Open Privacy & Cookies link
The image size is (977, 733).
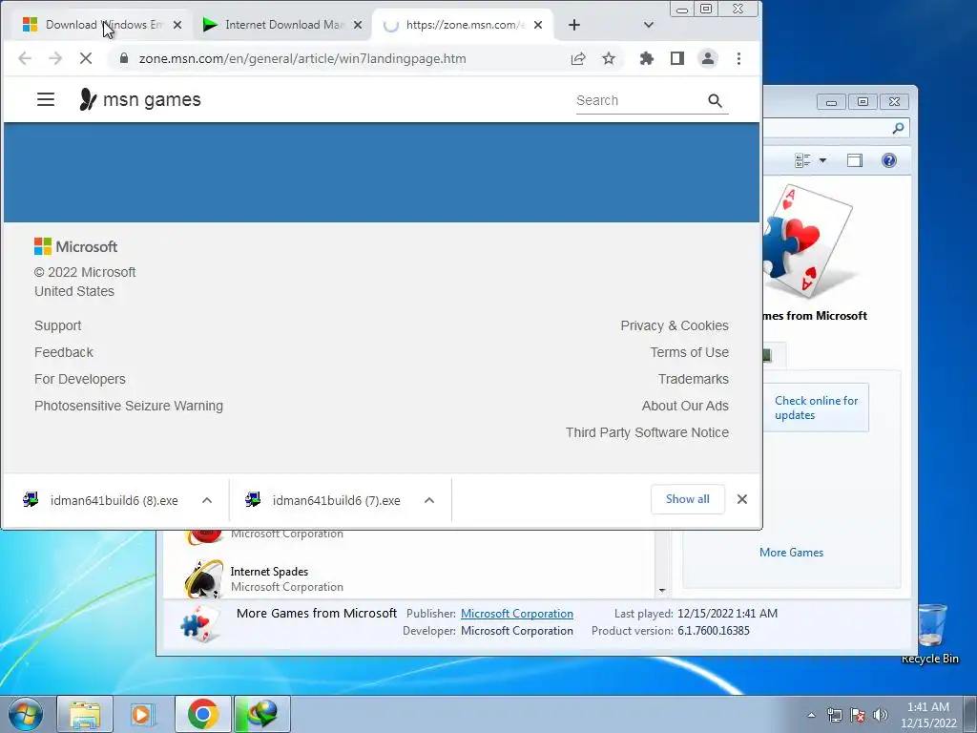[x=675, y=325]
